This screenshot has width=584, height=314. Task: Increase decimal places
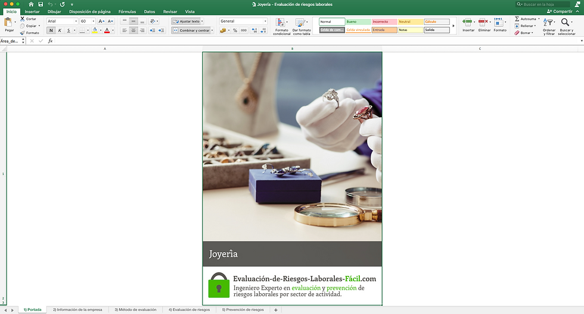point(254,30)
